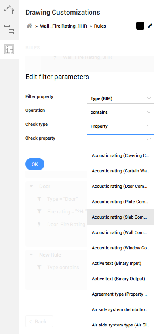Click the OK button
160x334 pixels.
point(35,164)
